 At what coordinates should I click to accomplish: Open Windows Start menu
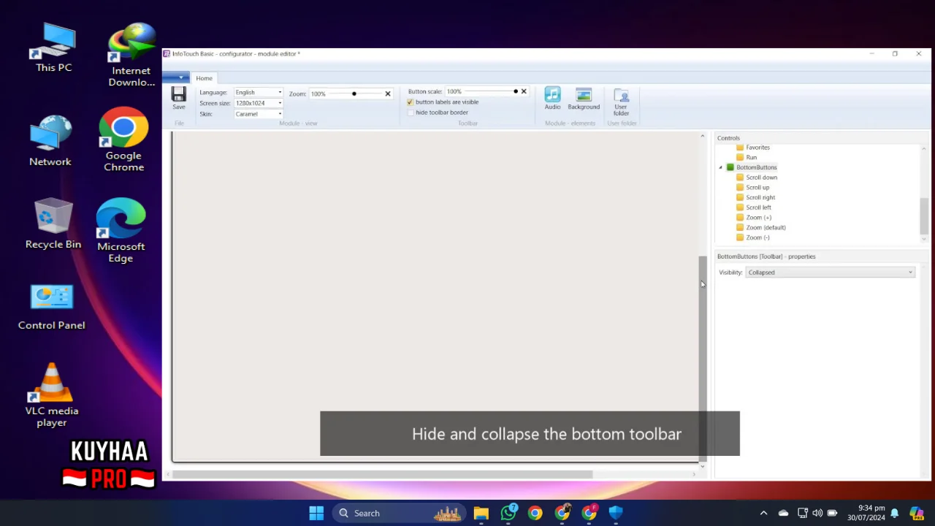(x=316, y=513)
